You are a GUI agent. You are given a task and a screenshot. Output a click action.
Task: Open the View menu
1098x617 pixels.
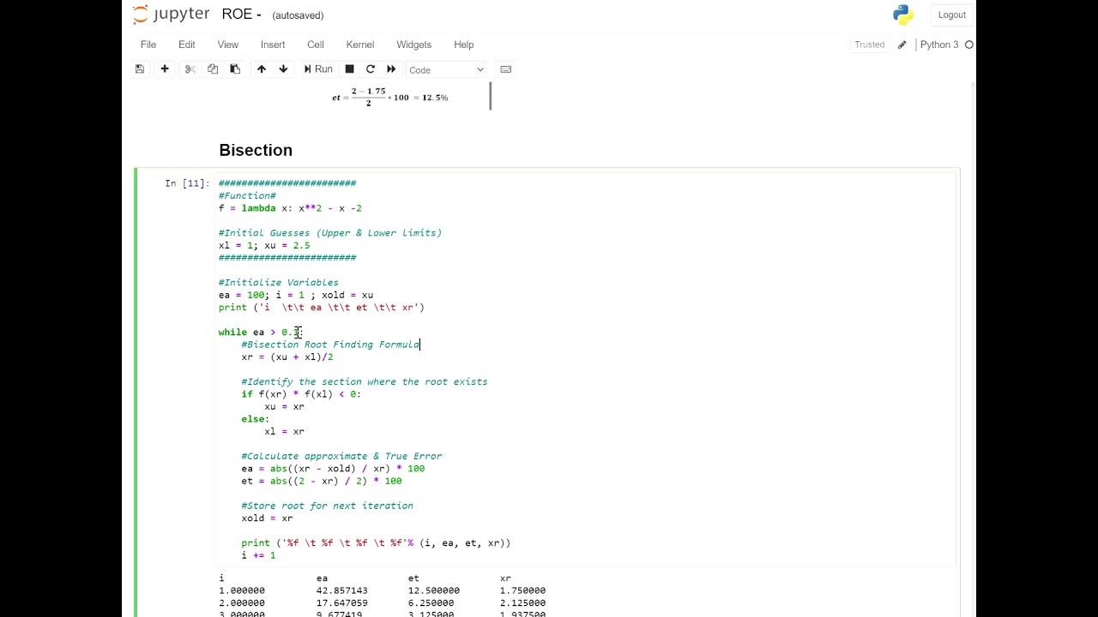click(x=228, y=45)
